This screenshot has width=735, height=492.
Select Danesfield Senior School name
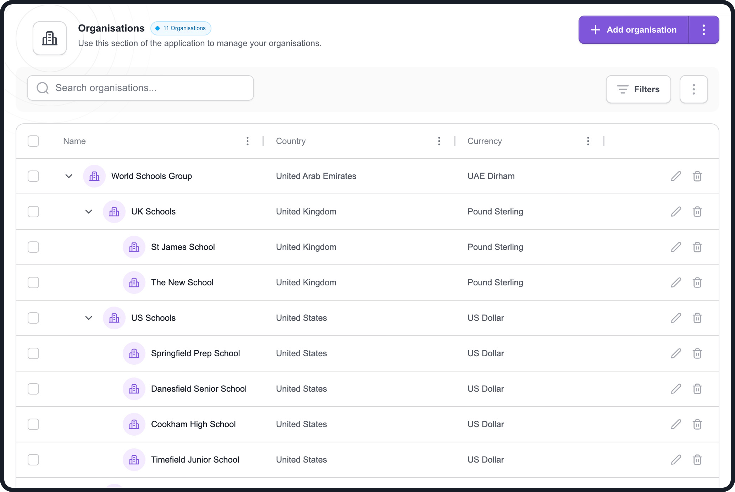pos(199,389)
